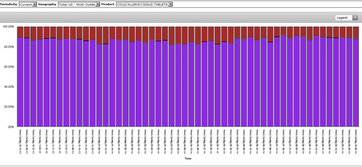
Task: Open the Periodicity dropdown set to Current
Action: click(28, 4)
